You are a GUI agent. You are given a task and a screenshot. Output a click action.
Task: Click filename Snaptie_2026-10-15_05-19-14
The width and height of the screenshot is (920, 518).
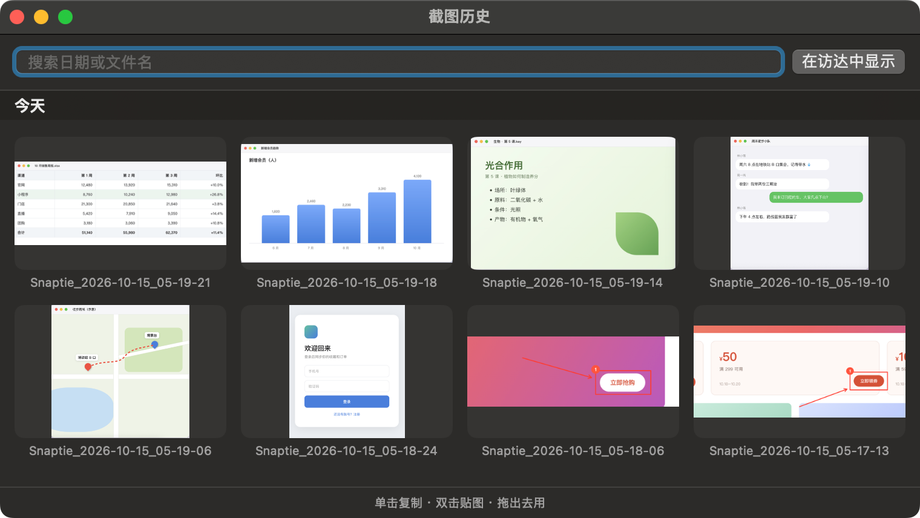pos(573,283)
